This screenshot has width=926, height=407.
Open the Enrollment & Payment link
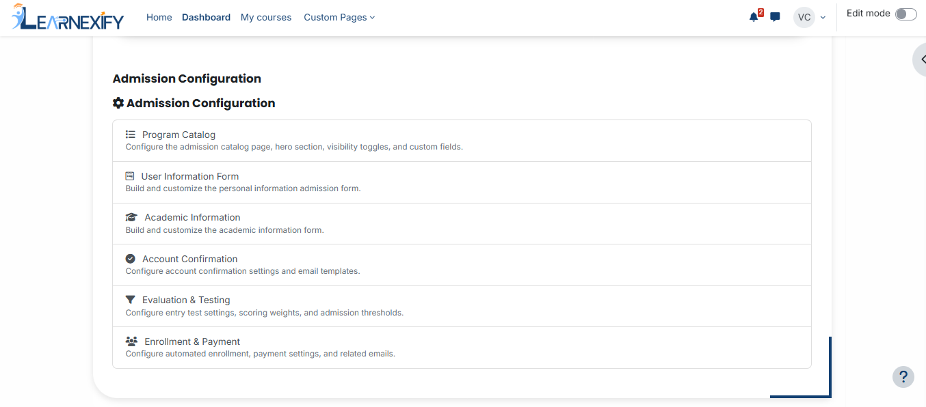coord(192,341)
